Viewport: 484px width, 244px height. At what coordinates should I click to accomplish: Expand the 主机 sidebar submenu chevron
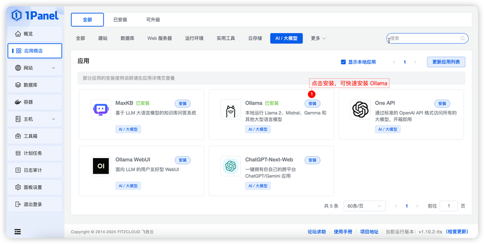coord(53,119)
